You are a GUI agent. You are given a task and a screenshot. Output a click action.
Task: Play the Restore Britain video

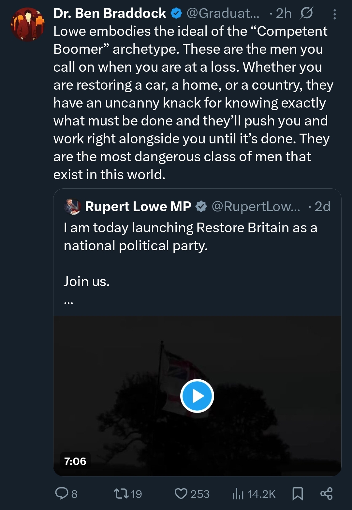[x=197, y=396]
